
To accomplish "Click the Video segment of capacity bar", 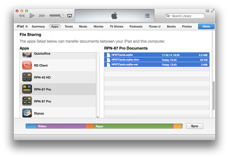I will tap(61, 126).
